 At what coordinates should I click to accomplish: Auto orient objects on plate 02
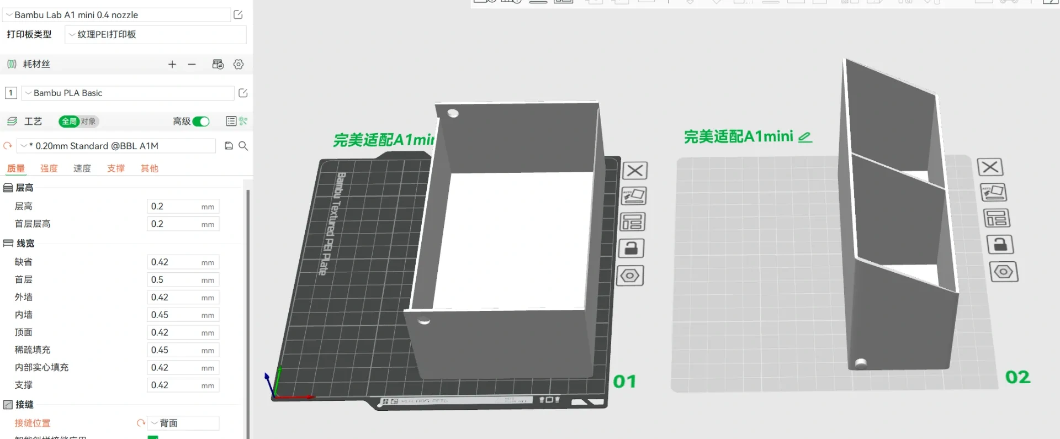coord(993,192)
